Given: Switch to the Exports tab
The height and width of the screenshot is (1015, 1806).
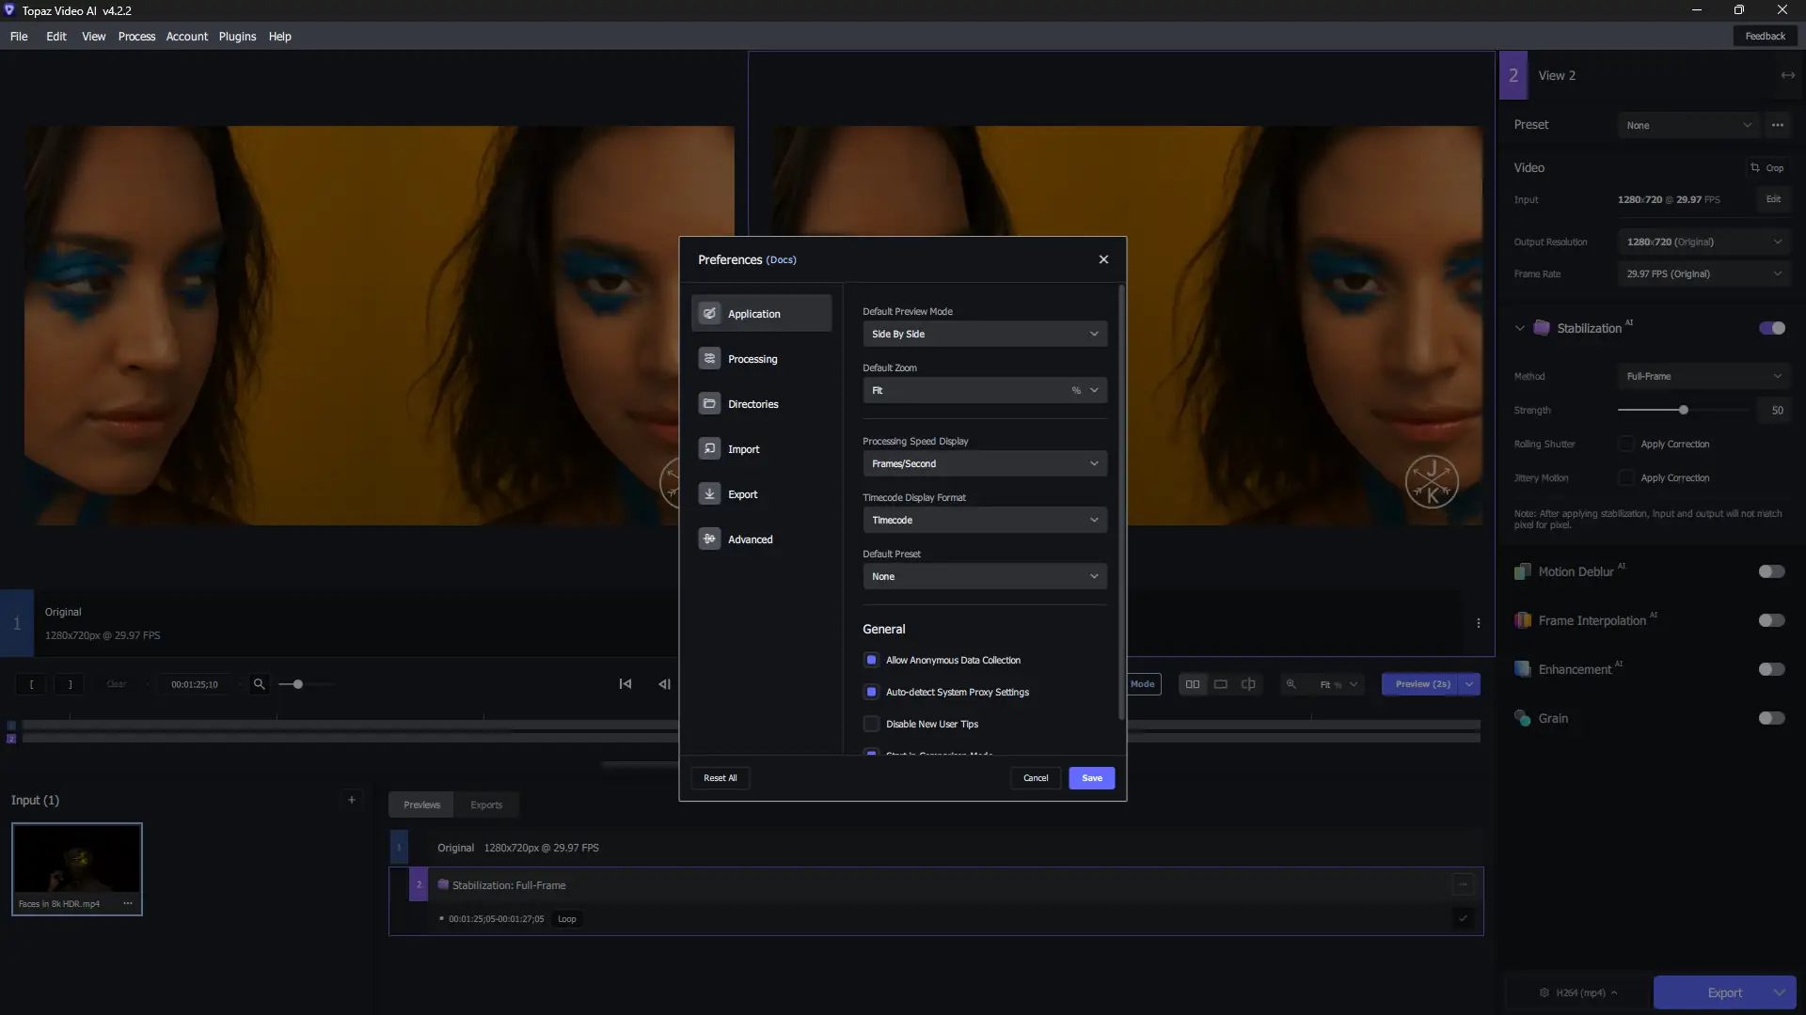Looking at the screenshot, I should coord(485,804).
